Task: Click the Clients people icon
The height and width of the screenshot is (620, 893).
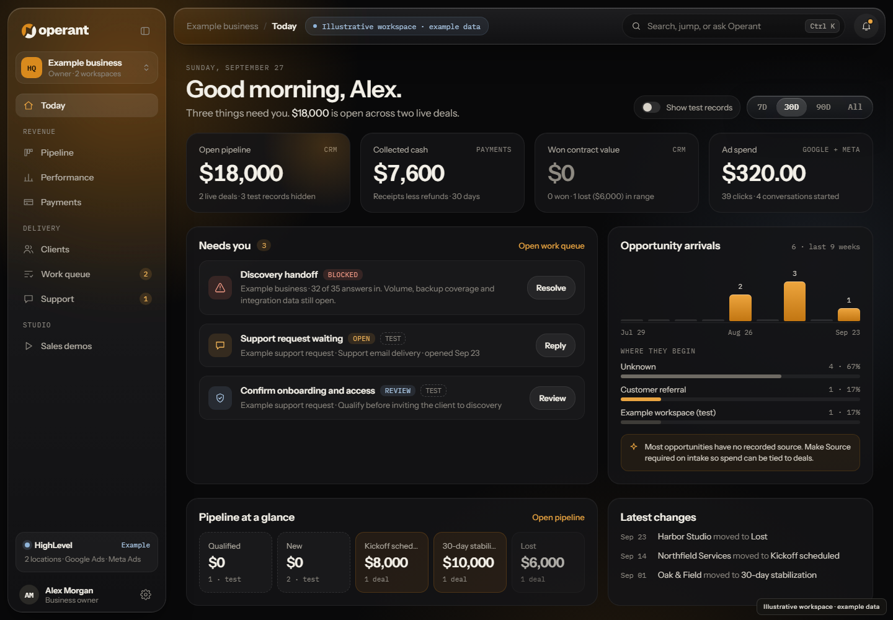Action: click(x=29, y=249)
